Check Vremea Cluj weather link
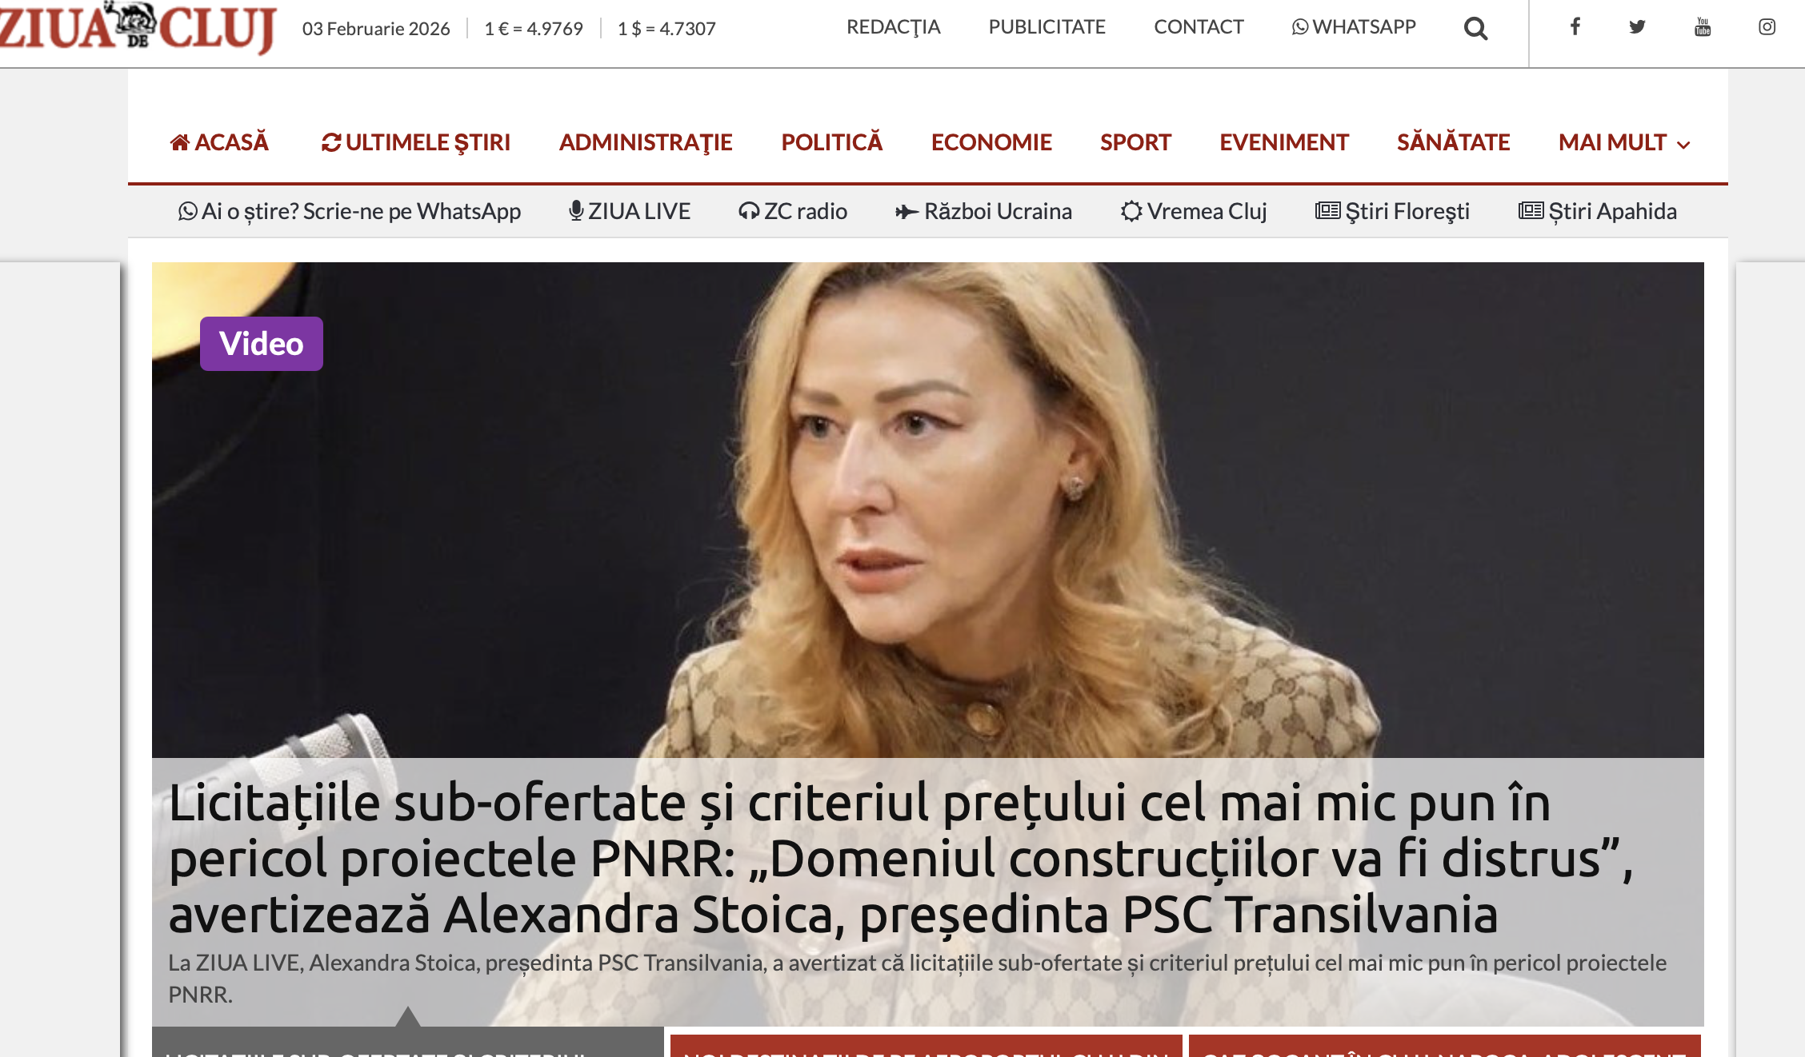 (x=1194, y=211)
